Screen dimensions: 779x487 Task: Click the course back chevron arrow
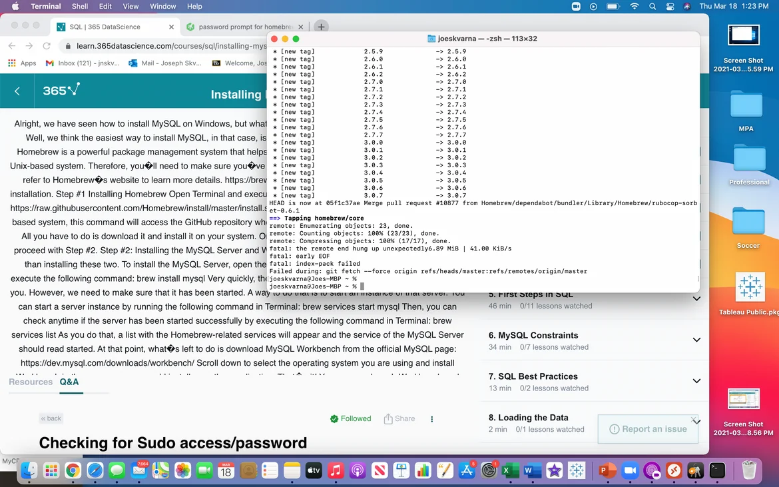[17, 91]
